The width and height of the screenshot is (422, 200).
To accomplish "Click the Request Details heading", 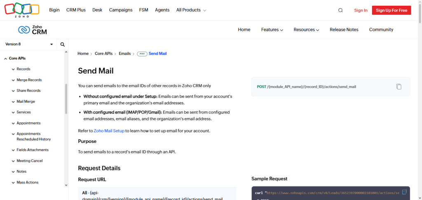I will click(x=99, y=168).
